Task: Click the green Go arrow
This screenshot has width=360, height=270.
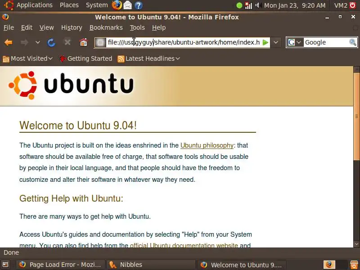Action: coord(265,42)
